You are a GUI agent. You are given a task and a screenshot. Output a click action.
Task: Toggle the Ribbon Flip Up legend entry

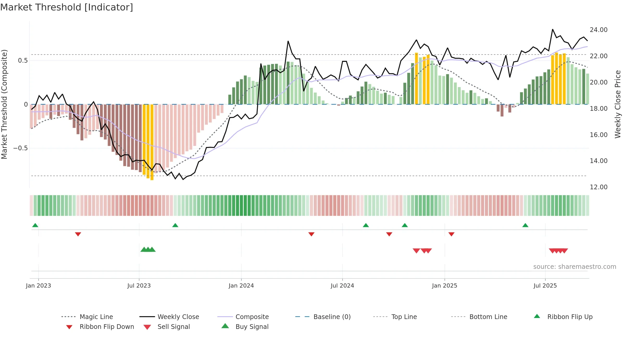(563, 317)
